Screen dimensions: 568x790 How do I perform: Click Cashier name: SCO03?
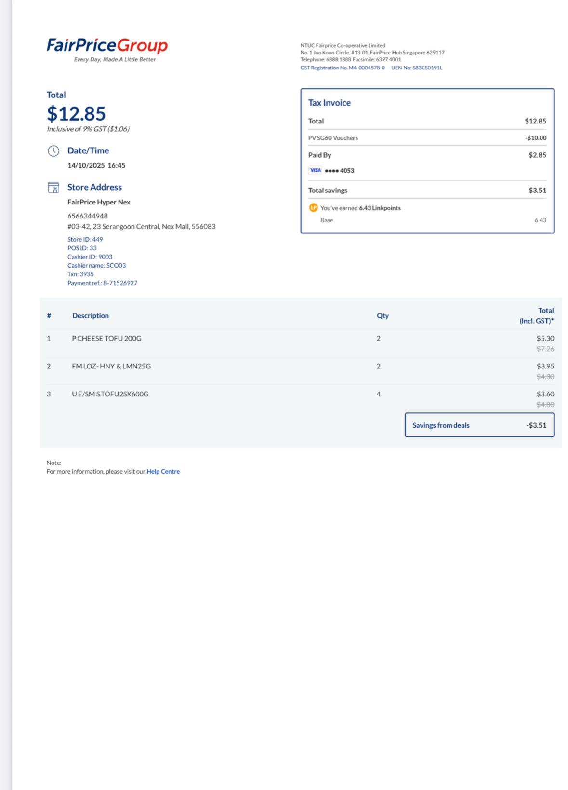96,265
